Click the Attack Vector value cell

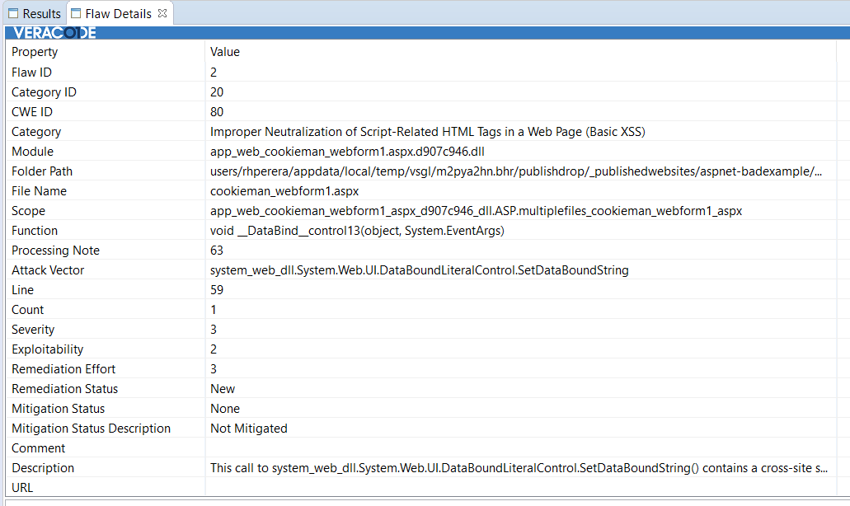[x=419, y=270]
